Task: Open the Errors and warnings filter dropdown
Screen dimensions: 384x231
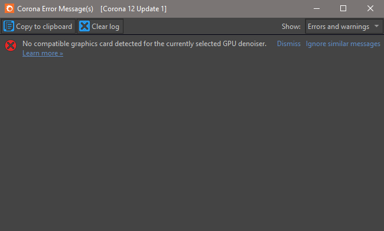Action: (344, 26)
